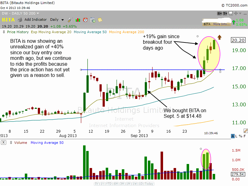The width and height of the screenshot is (248, 186).
Task: Switch to the 5Y range
Action: 97,184
